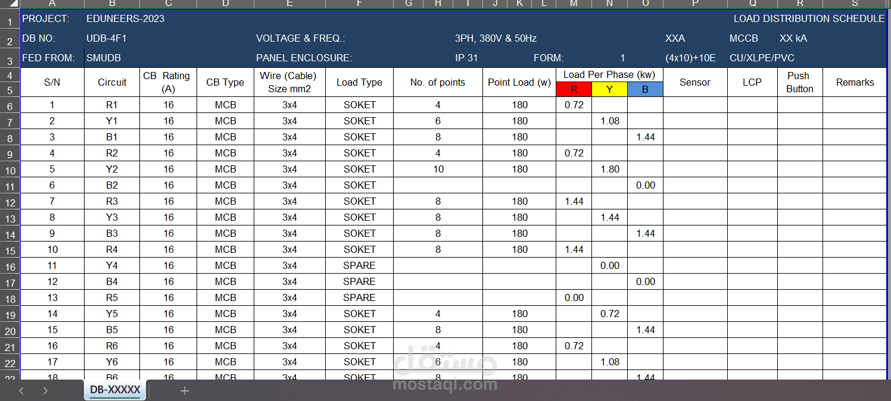The width and height of the screenshot is (891, 401).
Task: Click the (4x10)+10E cell
Action: [x=690, y=58]
